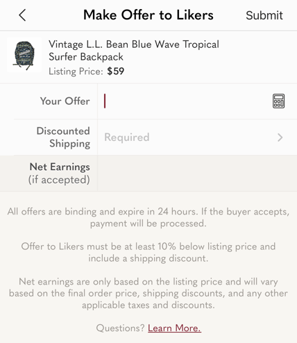Tap the Vintage L.L. Bean backpack title

pyautogui.click(x=134, y=51)
